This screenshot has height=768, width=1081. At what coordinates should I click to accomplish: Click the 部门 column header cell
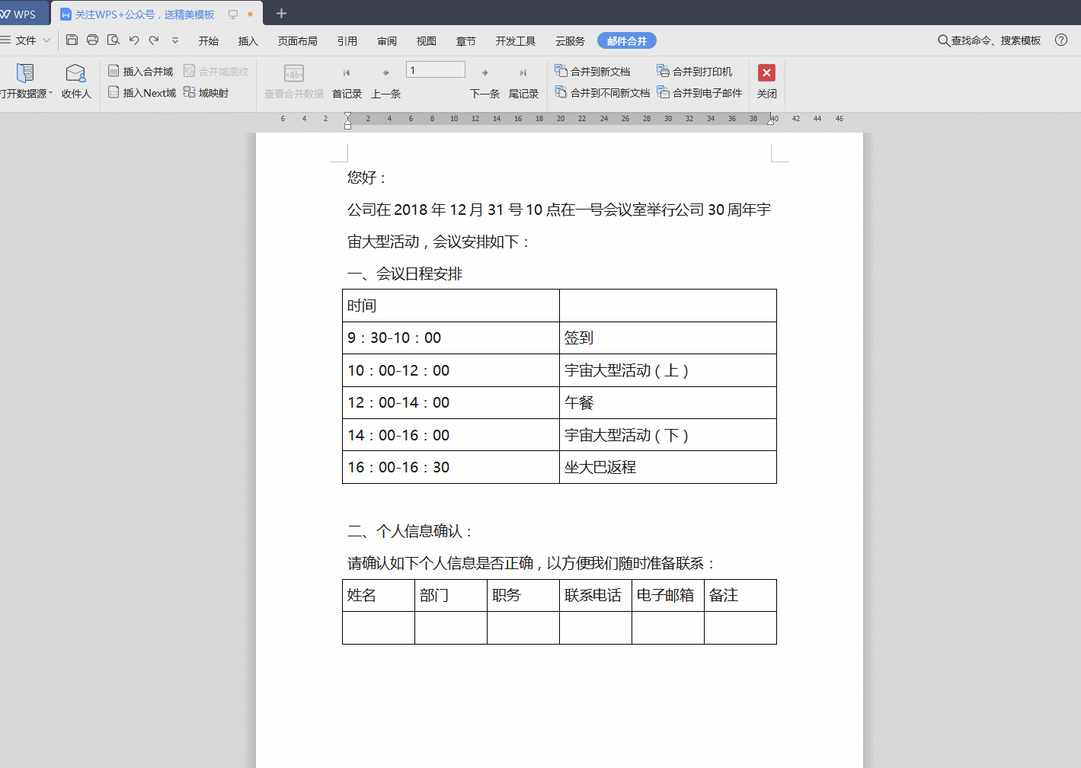451,595
